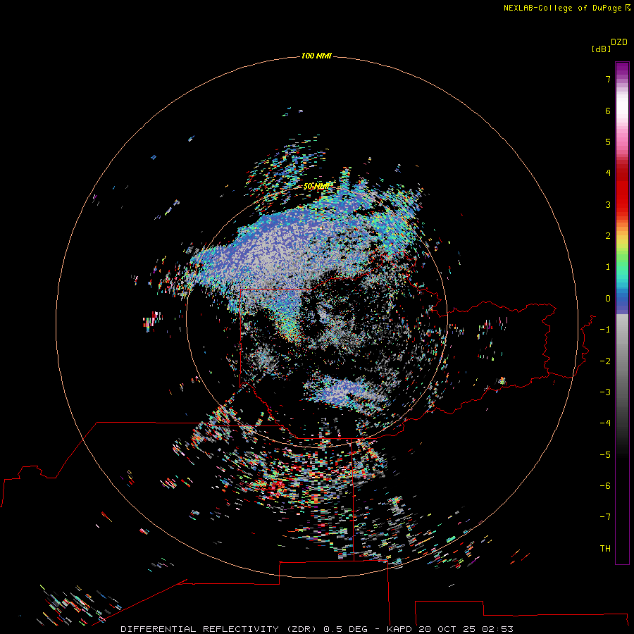Click the DIFFERENTIAL REFLECTIVITY (ZDR) product title
This screenshot has width=634, height=634.
coord(218,629)
